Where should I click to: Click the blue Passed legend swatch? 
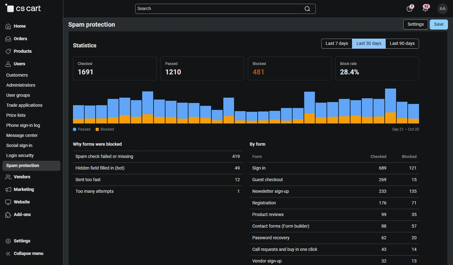[75, 129]
